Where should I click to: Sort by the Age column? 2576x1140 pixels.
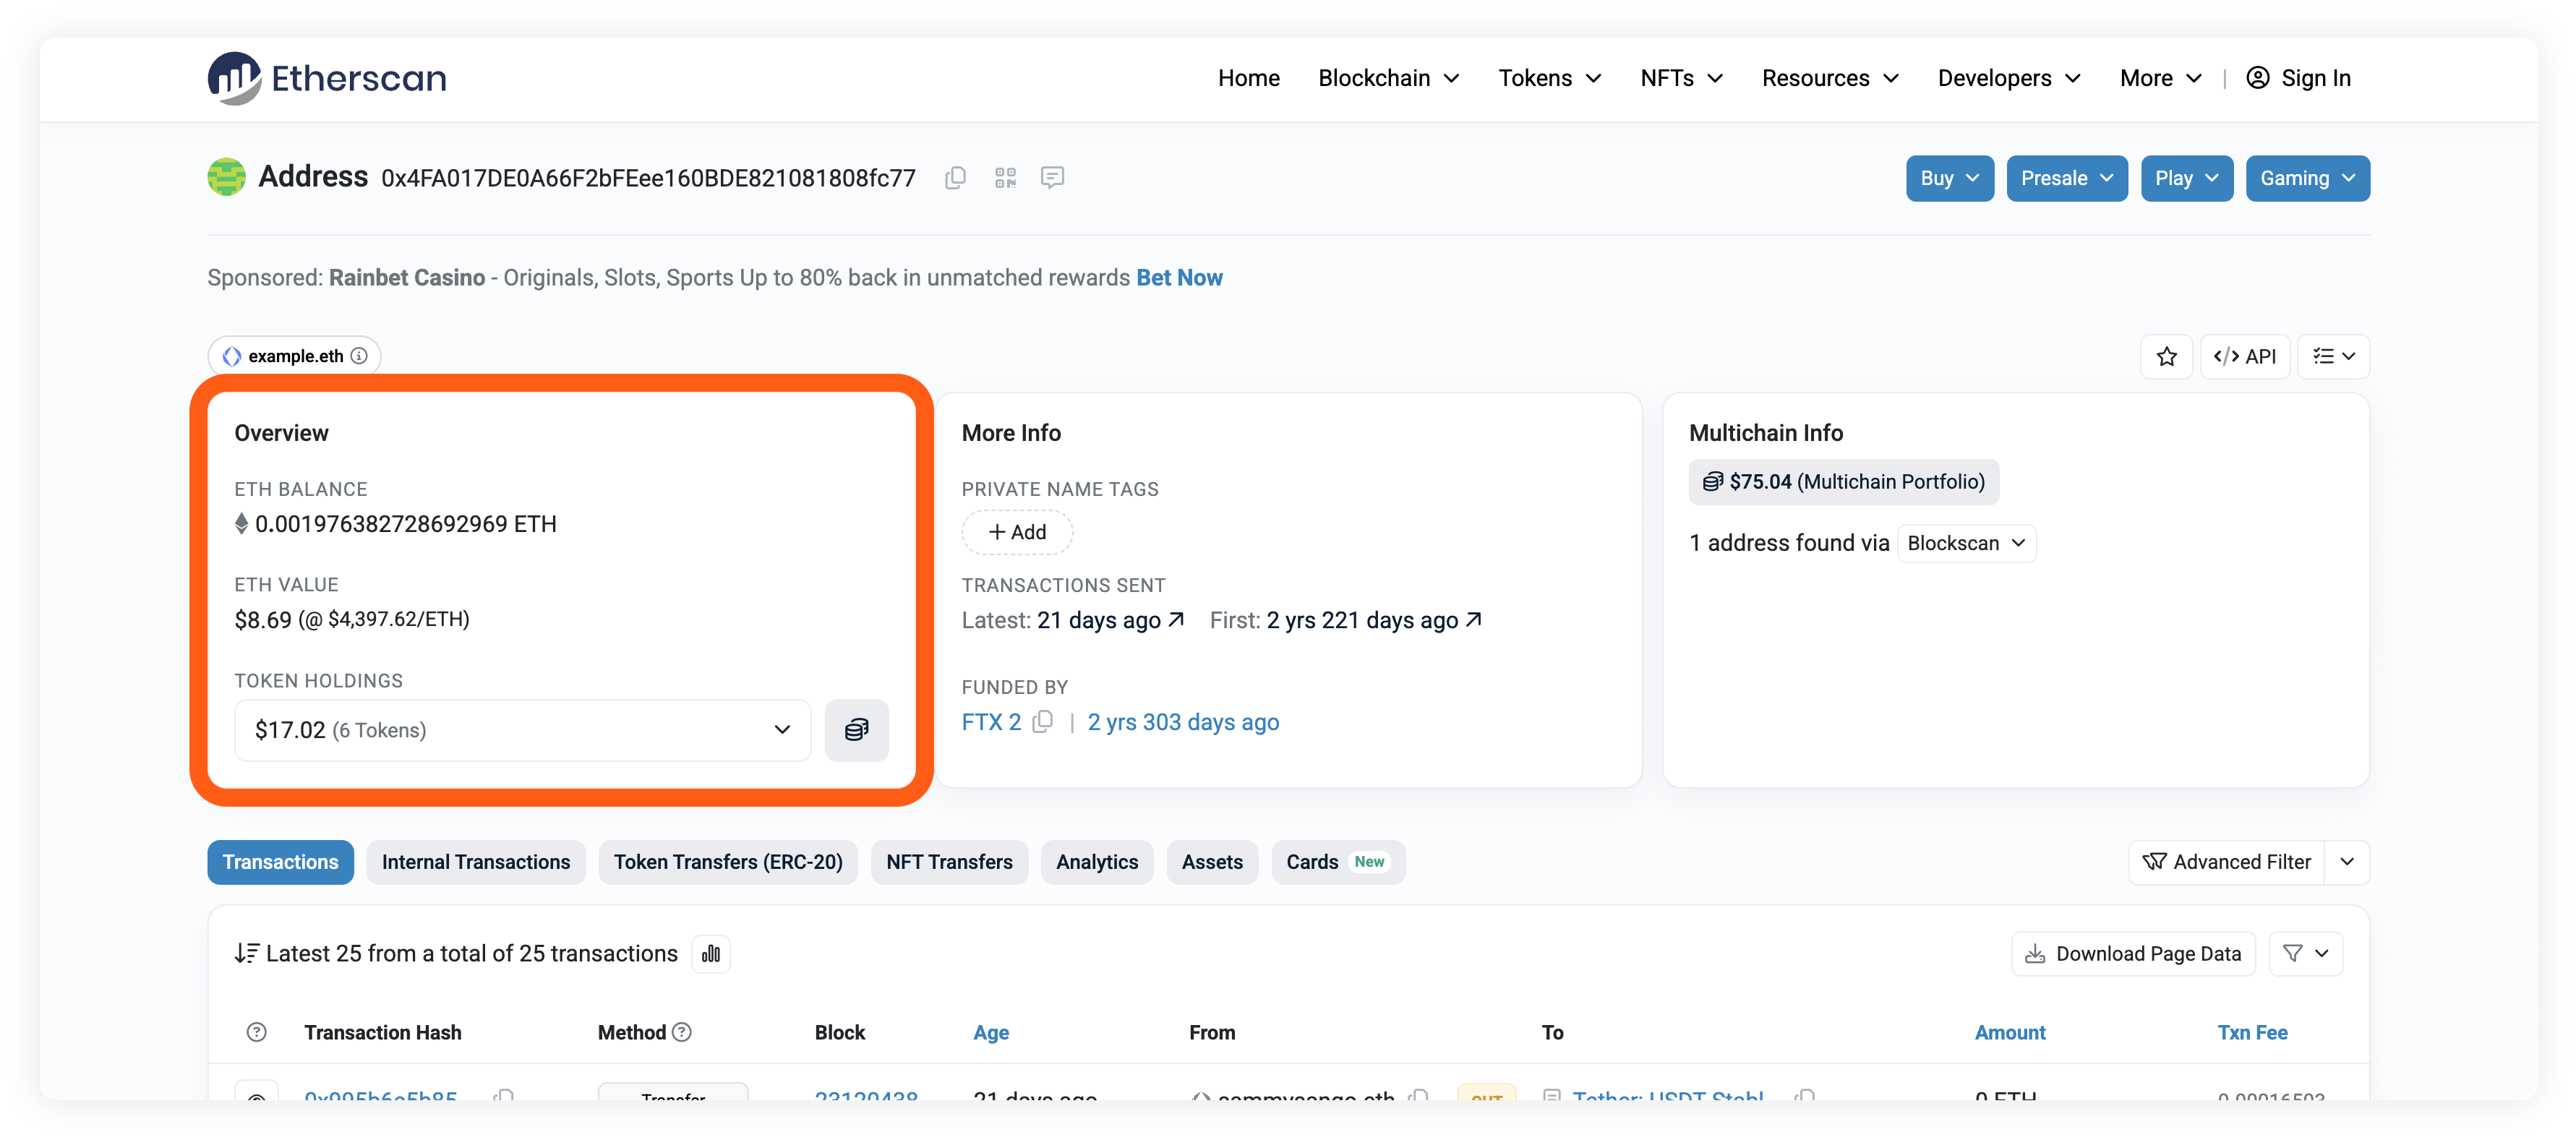pos(991,1032)
